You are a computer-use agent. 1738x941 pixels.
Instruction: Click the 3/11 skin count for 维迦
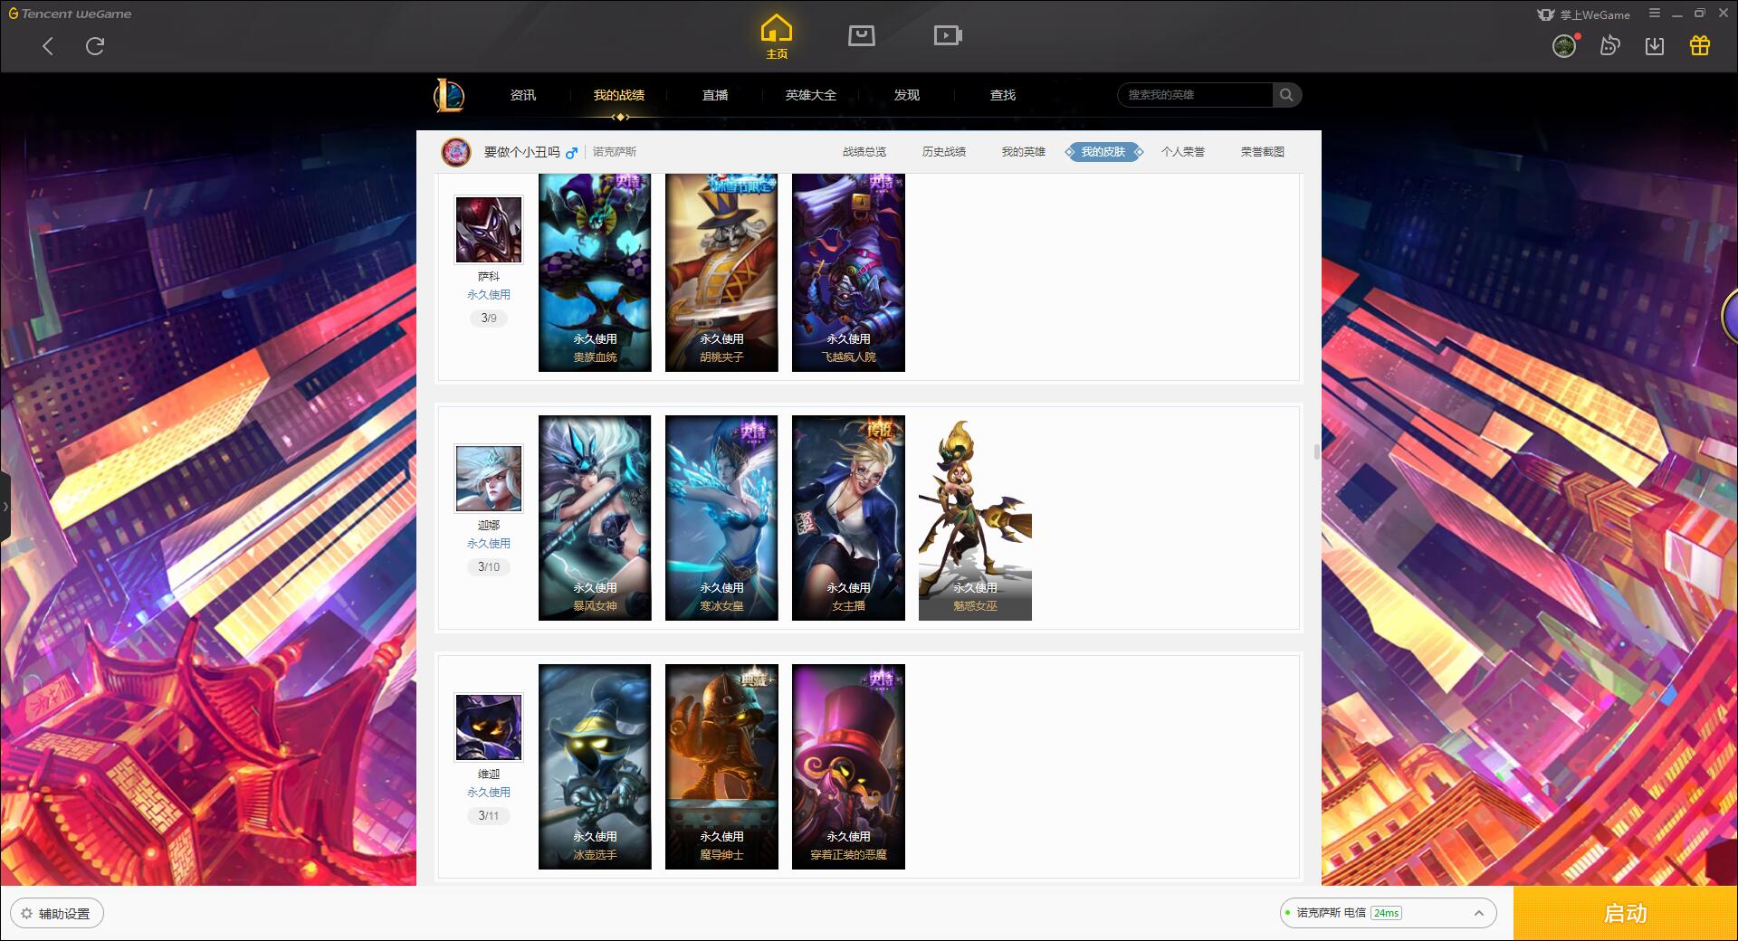pos(489,816)
